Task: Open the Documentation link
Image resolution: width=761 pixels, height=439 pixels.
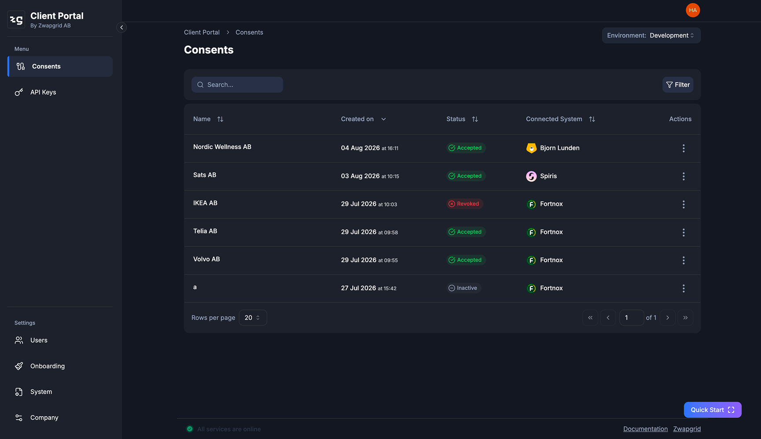Action: 645,429
